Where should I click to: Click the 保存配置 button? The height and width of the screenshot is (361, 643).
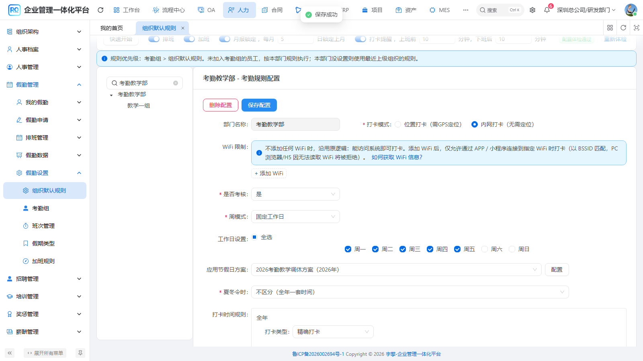[x=259, y=105]
